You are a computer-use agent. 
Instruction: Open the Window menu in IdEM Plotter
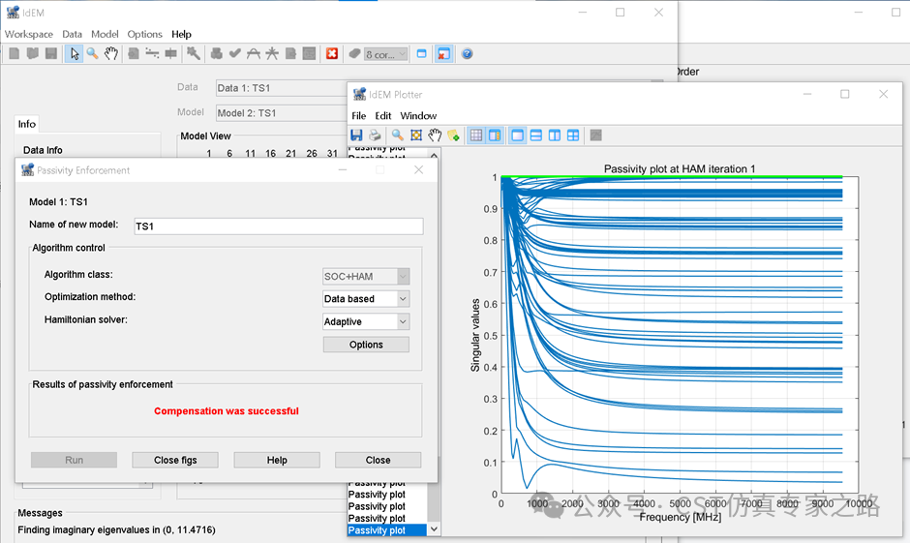point(418,116)
